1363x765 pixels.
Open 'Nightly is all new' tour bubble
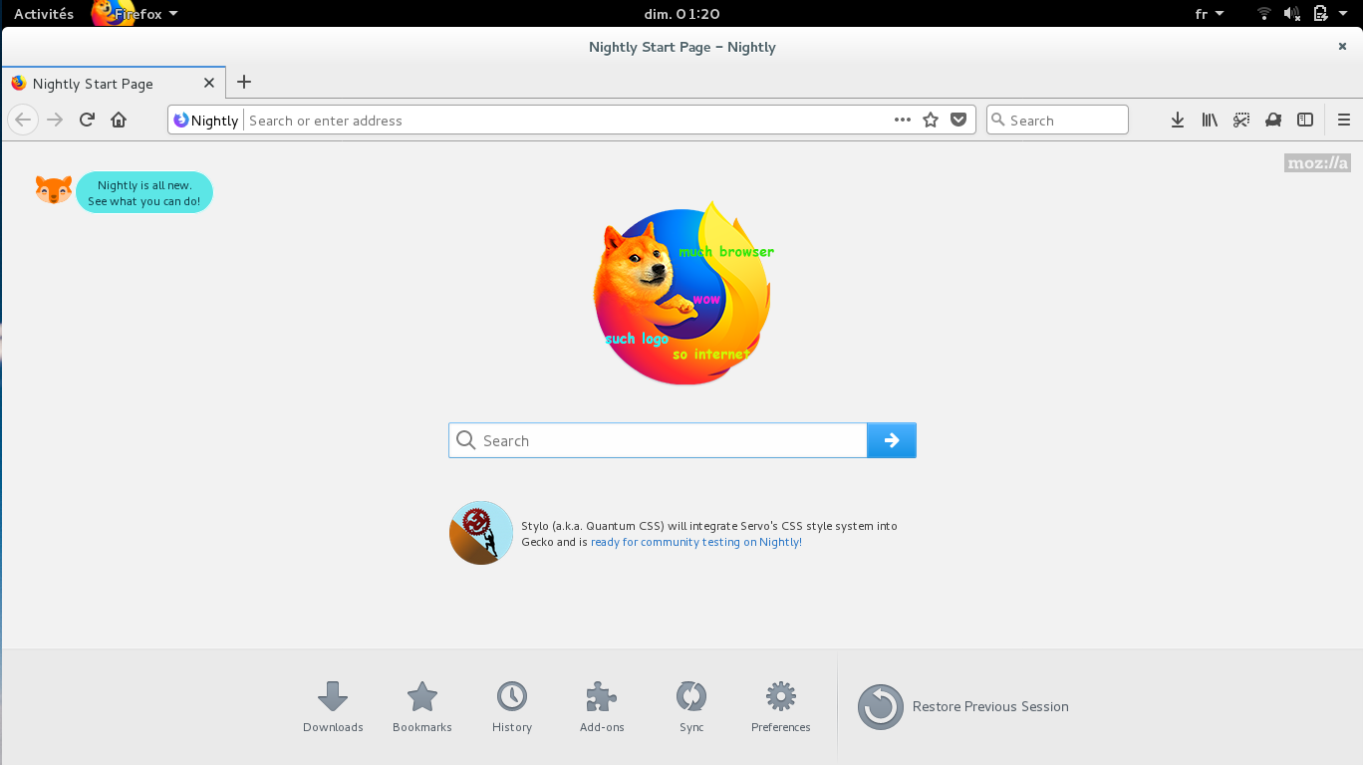tap(144, 192)
